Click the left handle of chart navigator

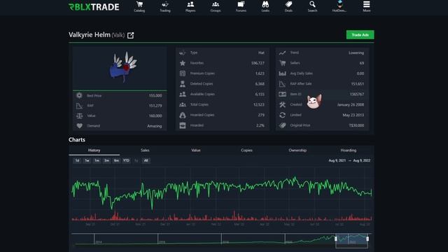[x=336, y=239]
